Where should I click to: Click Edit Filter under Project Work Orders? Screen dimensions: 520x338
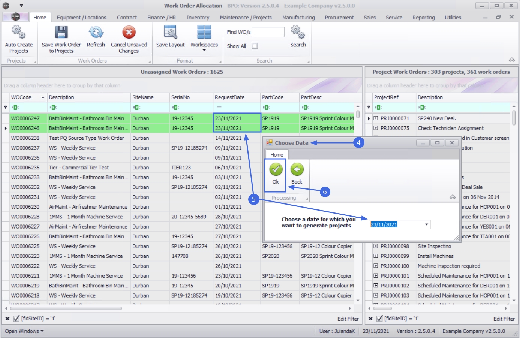504,319
